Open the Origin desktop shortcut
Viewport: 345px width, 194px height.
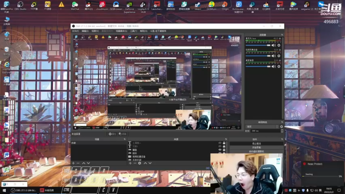pyautogui.click(x=225, y=6)
